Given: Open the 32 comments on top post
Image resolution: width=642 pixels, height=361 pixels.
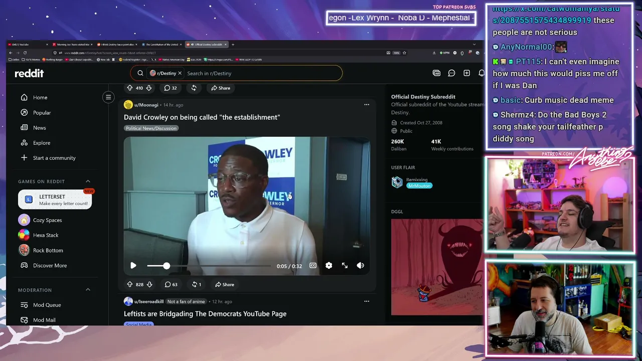Looking at the screenshot, I should [171, 88].
